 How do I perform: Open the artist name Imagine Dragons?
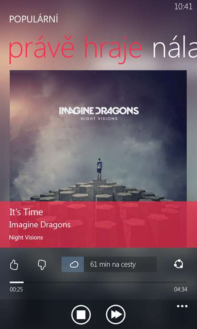40,225
